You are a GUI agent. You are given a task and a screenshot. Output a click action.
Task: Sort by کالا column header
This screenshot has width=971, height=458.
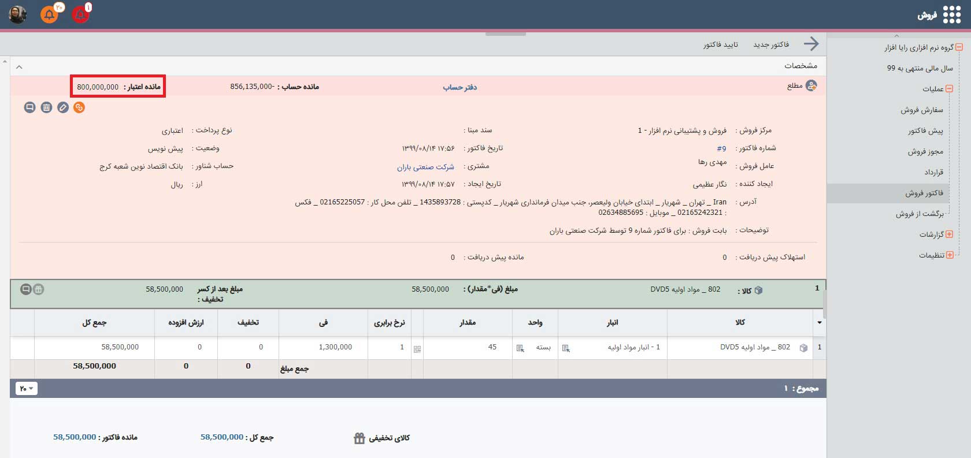tap(740, 323)
